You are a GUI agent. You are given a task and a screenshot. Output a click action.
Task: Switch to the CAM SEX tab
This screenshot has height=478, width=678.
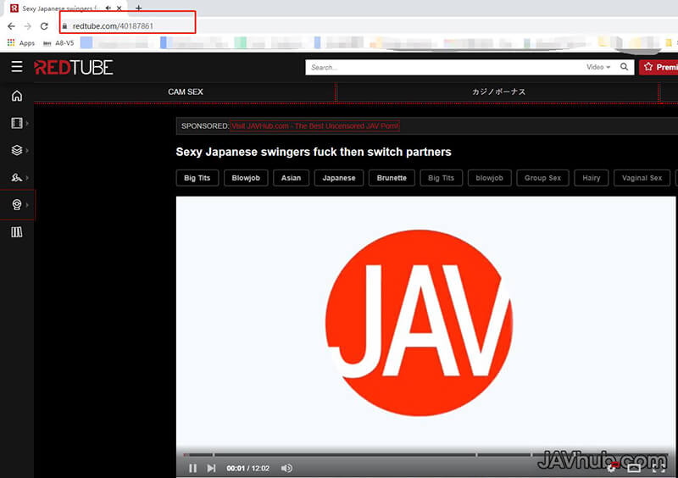pyautogui.click(x=185, y=92)
